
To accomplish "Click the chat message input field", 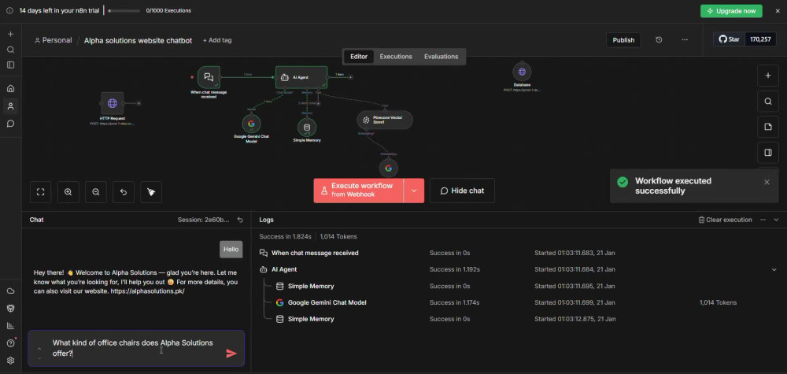I will (x=136, y=348).
